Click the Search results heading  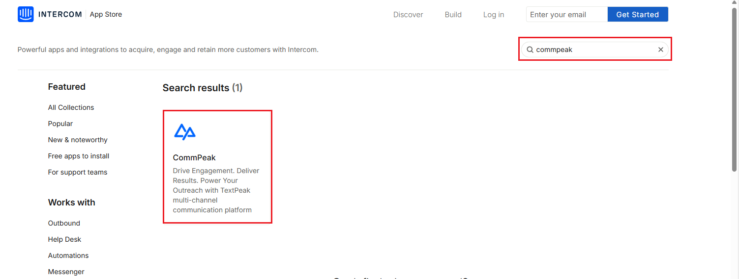(203, 88)
